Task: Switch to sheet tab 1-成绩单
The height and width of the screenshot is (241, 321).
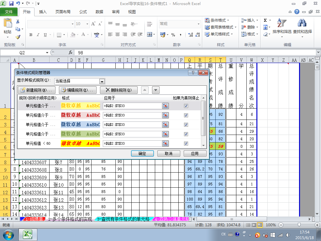Action: coord(34,219)
